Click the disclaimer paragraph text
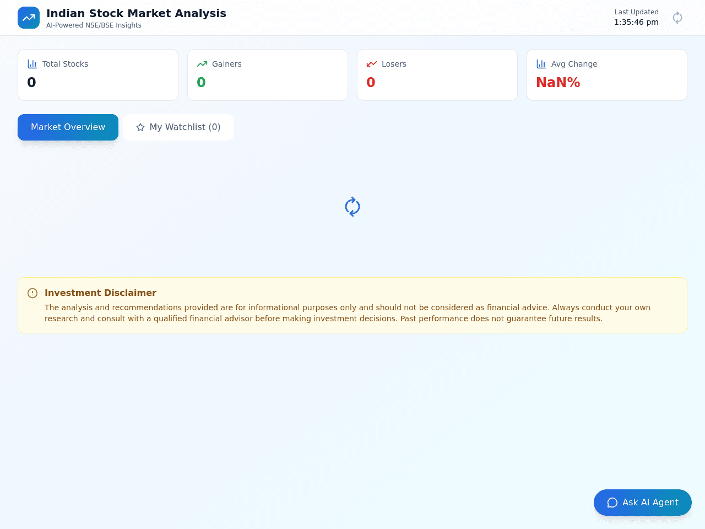The width and height of the screenshot is (705, 529). [348, 313]
